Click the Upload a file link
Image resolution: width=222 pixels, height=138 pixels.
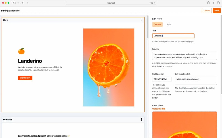pyautogui.click(x=159, y=109)
